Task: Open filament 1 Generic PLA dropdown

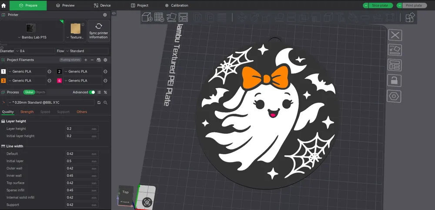Action: [27, 71]
